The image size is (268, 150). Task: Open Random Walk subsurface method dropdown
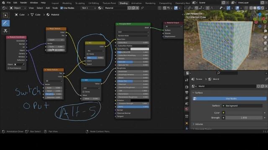pyautogui.click(x=133, y=36)
